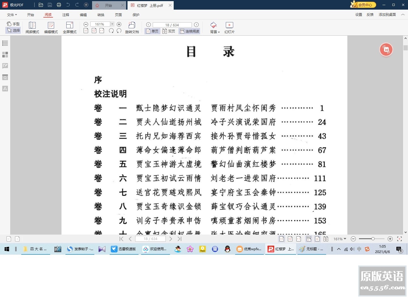Close the 红楼梦 上册.pdf tab
Screen dimensions: 408x298
click(170, 5)
